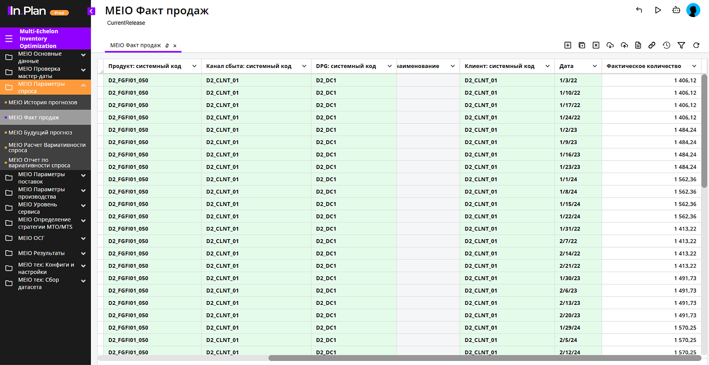709x365 pixels.
Task: Expand MEIO Параметры поставок folder
Action: [83, 176]
